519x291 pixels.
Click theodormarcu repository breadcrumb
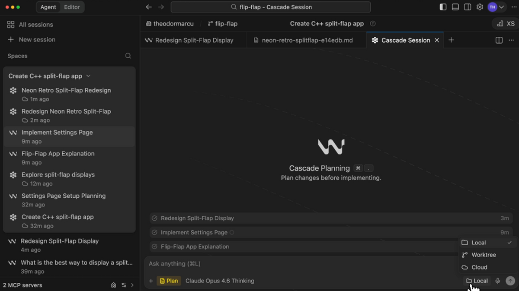(x=170, y=24)
